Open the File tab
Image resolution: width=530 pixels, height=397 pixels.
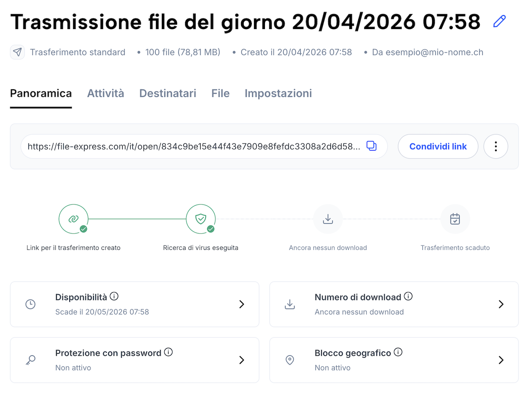pyautogui.click(x=220, y=93)
